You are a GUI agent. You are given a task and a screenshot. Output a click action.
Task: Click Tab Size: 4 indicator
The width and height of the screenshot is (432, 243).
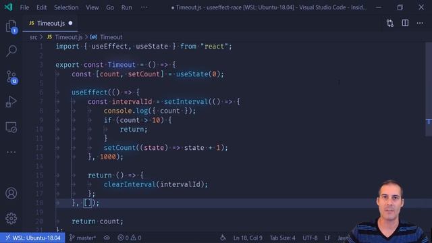click(x=282, y=238)
